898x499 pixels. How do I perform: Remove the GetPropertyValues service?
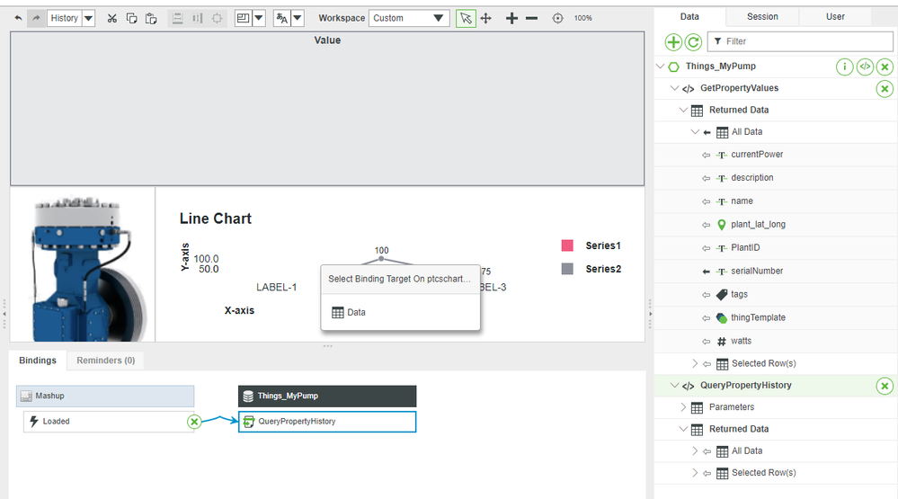(885, 88)
